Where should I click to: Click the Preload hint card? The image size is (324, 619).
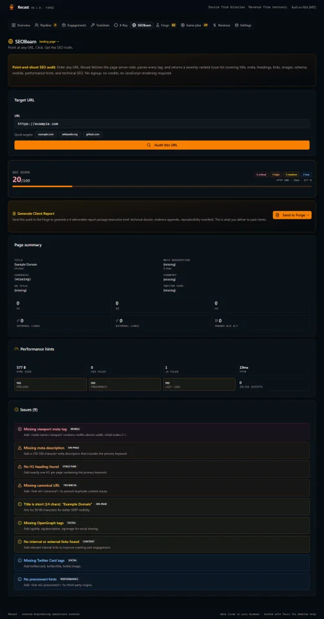(50, 384)
